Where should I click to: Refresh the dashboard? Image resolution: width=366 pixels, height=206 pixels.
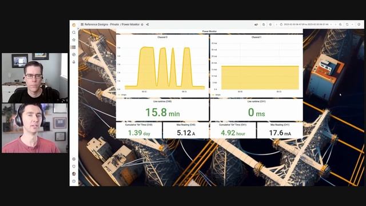coord(347,24)
